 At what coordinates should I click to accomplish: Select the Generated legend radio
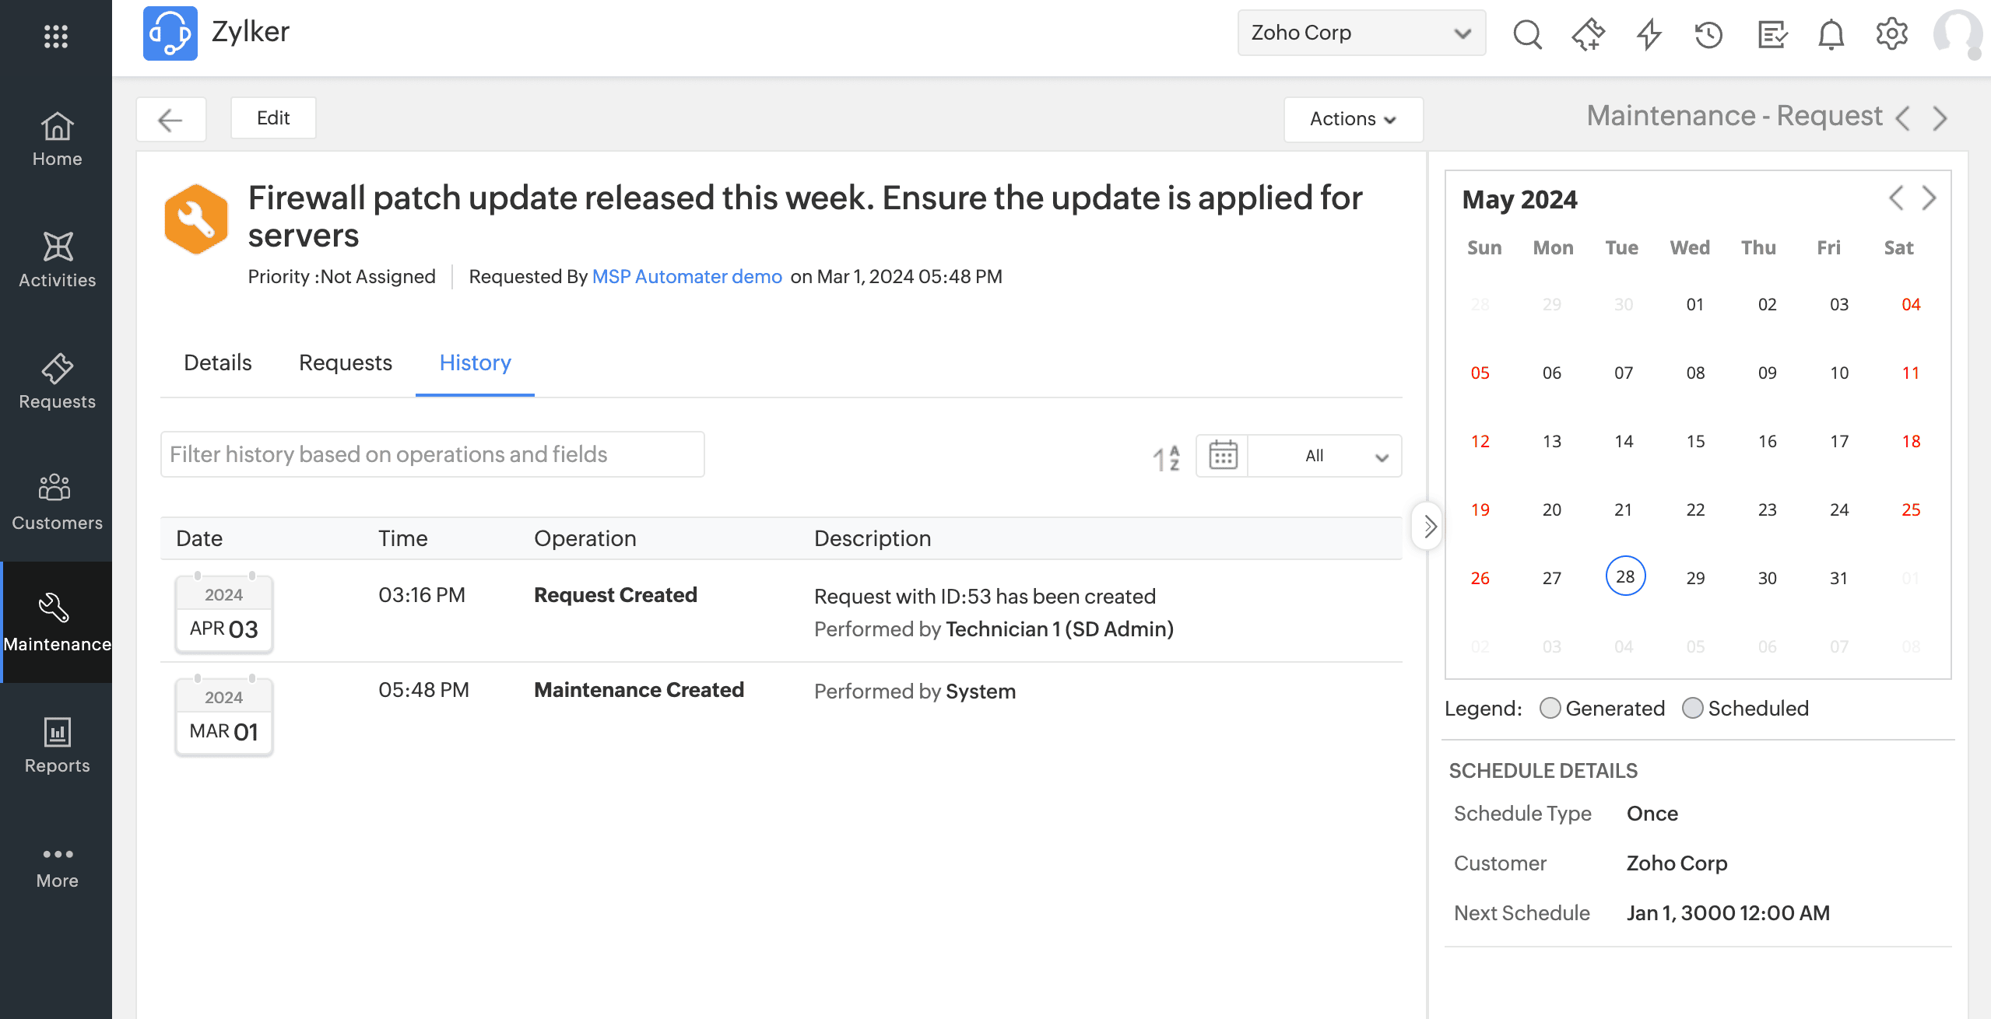coord(1550,708)
